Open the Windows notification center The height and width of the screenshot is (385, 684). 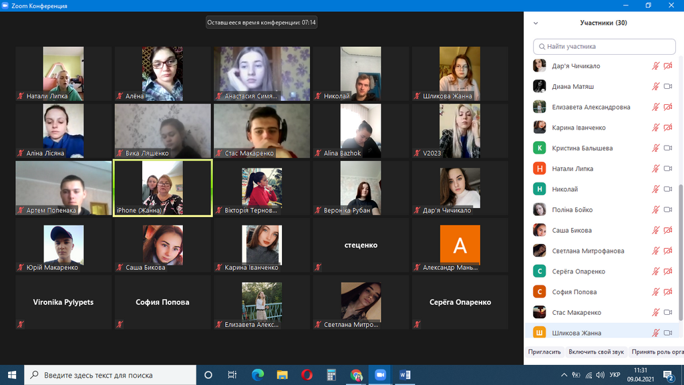click(x=669, y=375)
